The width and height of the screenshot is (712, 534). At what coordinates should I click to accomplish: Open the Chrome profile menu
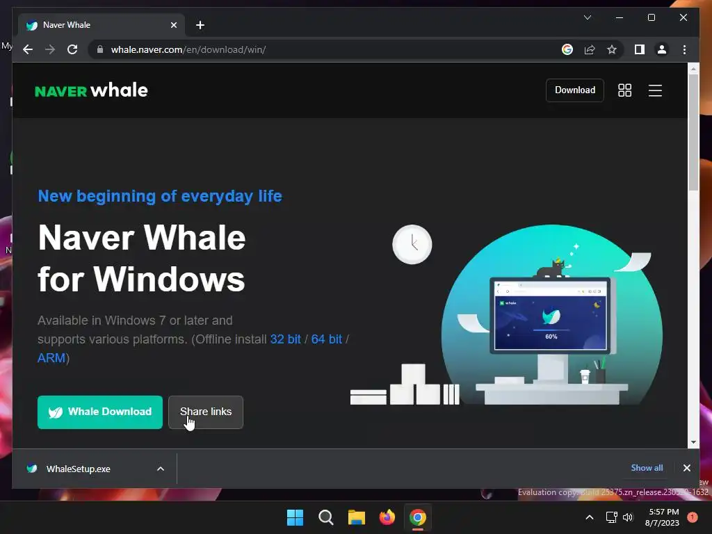tap(662, 49)
